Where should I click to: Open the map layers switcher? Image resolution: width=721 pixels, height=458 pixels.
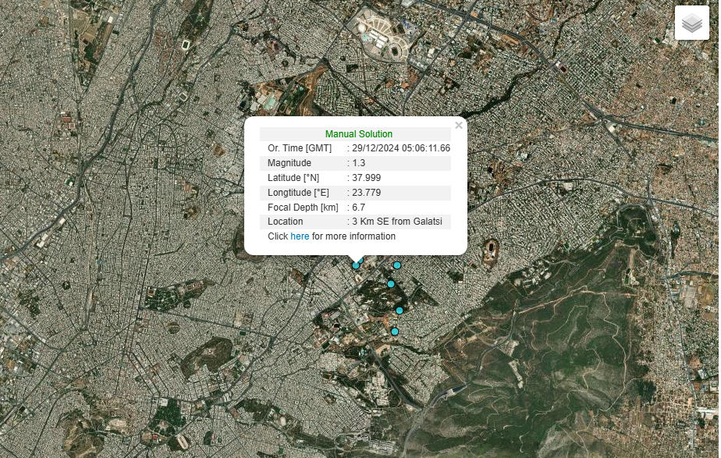691,23
